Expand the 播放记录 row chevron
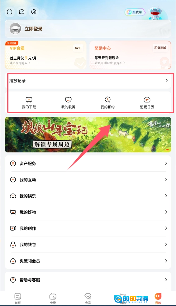Screen dimensions: 176x306 click(x=166, y=81)
